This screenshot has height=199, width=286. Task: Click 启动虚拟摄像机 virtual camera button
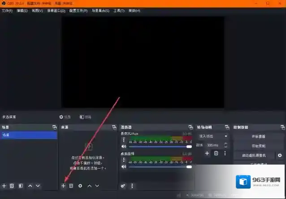point(254,155)
